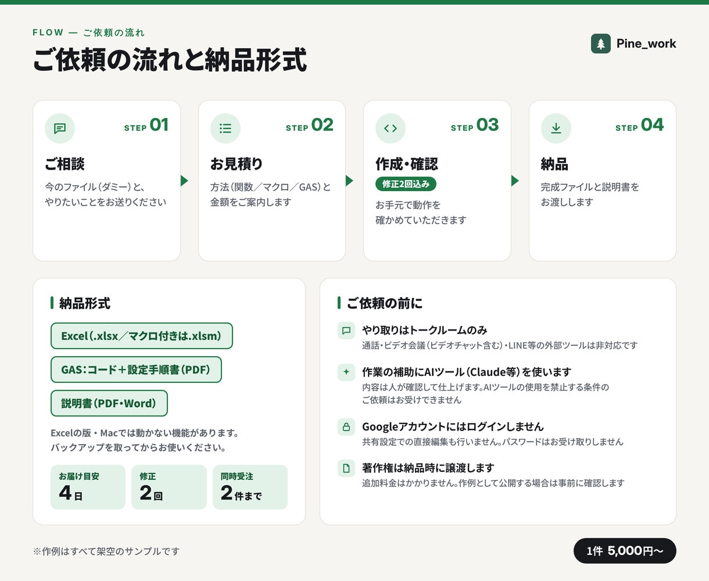Image resolution: width=709 pixels, height=581 pixels.
Task: Click the 作成・確認 heading
Action: (407, 164)
